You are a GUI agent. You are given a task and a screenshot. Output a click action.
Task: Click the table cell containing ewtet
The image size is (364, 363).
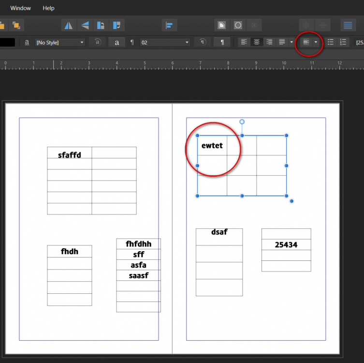click(212, 145)
